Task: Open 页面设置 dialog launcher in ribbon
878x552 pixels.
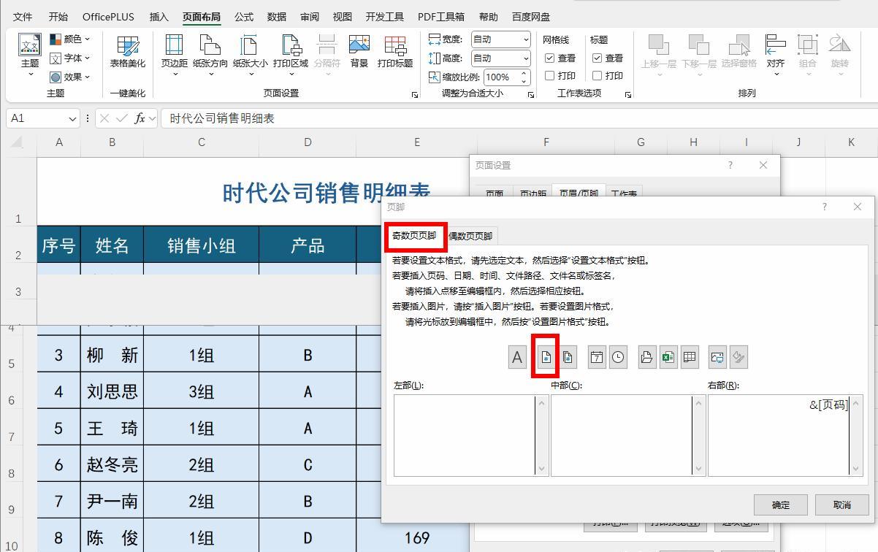Action: 415,95
